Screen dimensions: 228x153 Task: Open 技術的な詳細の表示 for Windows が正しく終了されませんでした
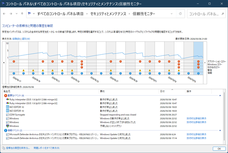(x=196, y=122)
